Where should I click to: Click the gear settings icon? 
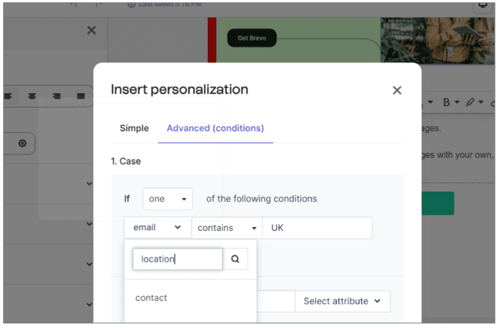point(22,143)
